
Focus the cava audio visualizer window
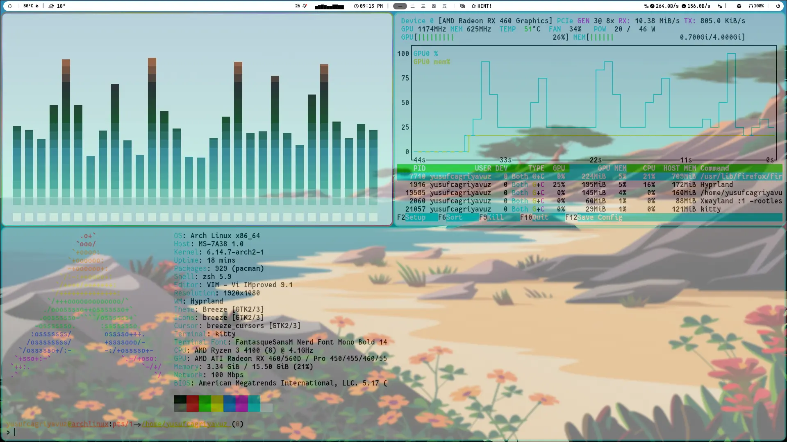tap(197, 119)
